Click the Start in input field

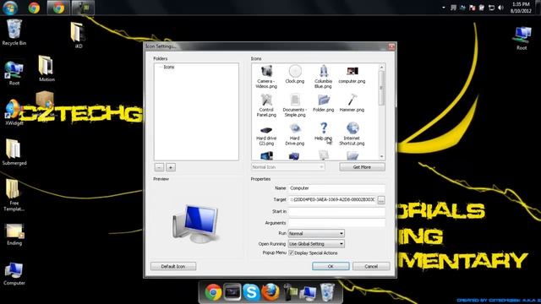pos(336,211)
